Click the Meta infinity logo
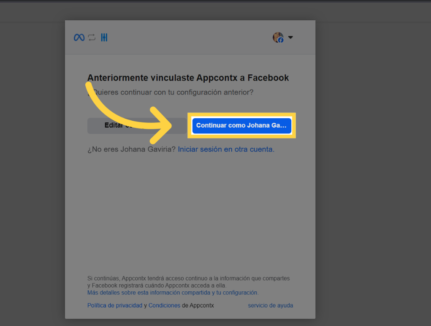The image size is (431, 326). pyautogui.click(x=79, y=38)
